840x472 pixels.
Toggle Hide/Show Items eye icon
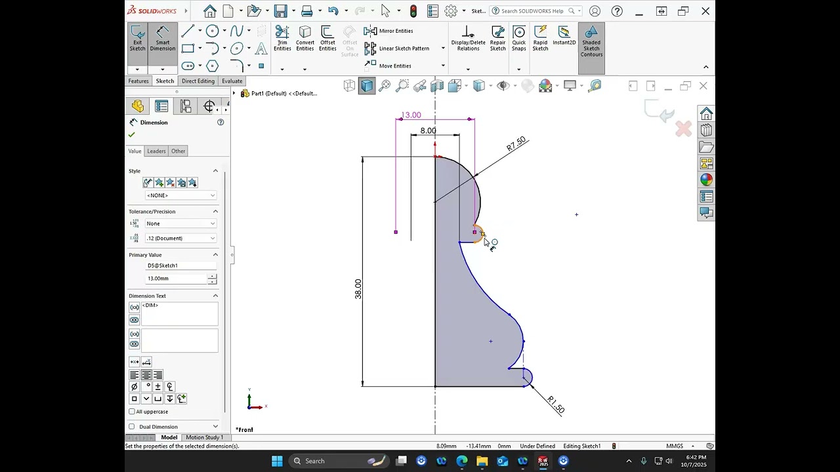[503, 86]
